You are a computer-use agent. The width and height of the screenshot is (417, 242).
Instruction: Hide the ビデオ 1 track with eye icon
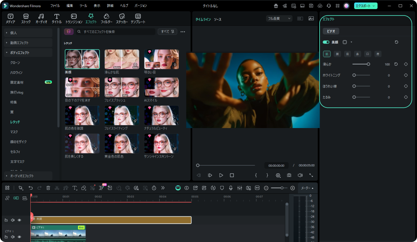point(20,237)
